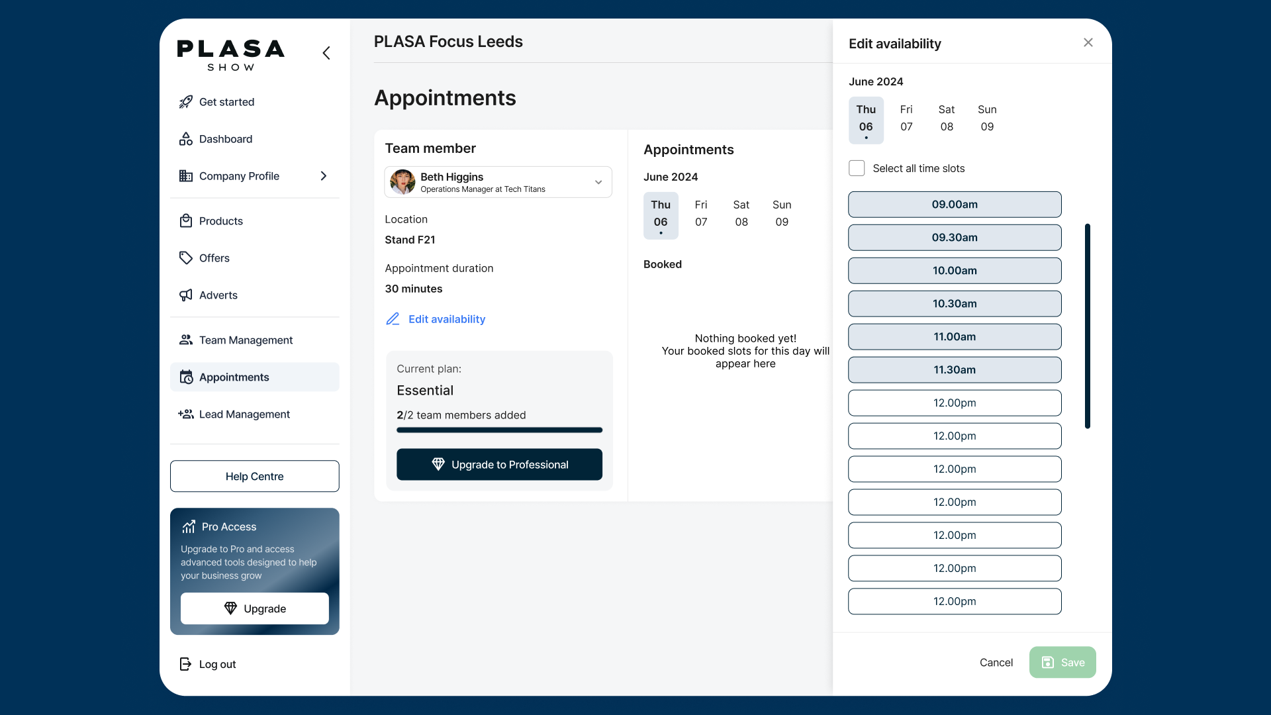Switch to Sat 08 in Appointments section
The width and height of the screenshot is (1271, 715).
tap(741, 214)
